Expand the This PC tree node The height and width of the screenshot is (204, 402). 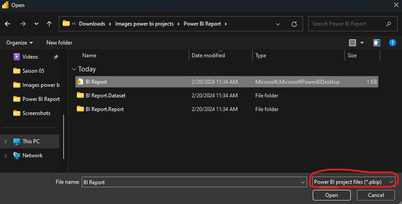pos(5,141)
